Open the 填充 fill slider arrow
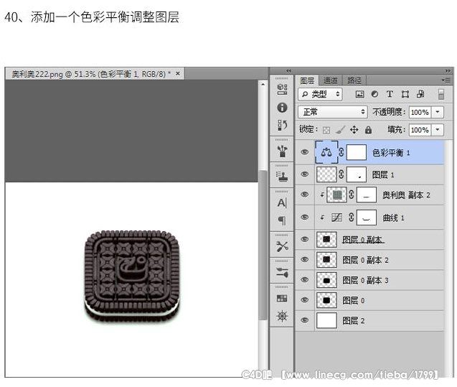 click(438, 130)
